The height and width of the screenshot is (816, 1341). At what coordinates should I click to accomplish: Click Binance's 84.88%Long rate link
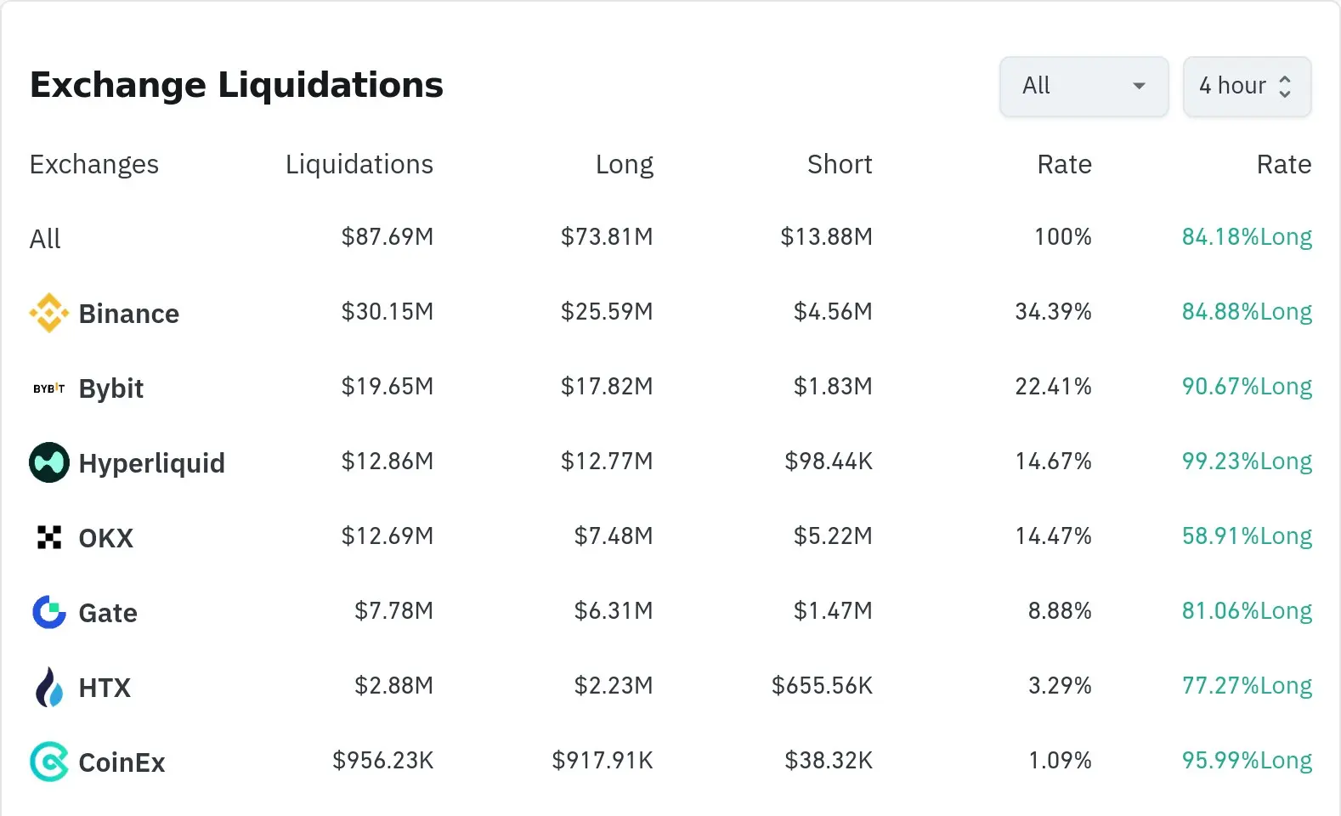[1246, 312]
